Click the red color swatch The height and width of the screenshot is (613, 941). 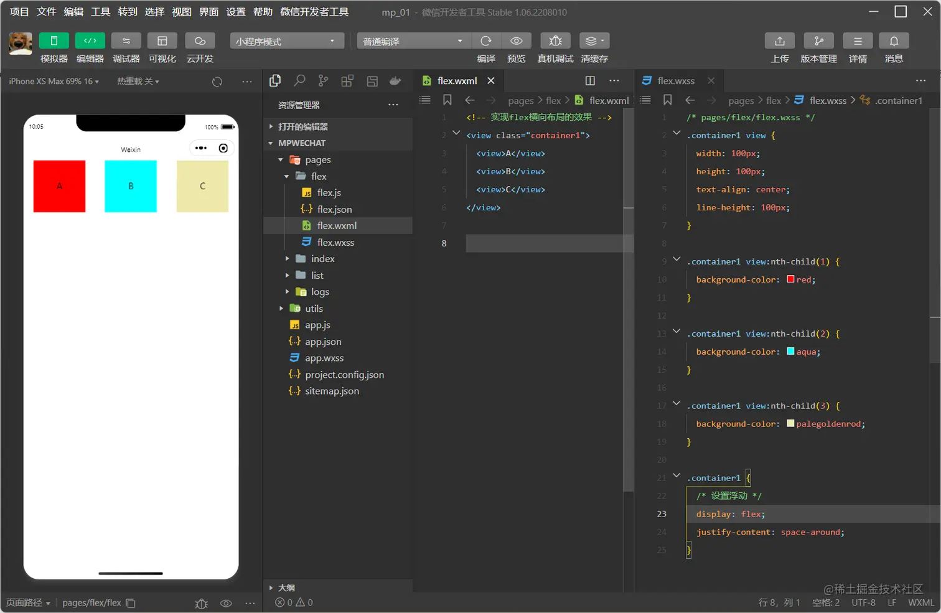tap(790, 279)
